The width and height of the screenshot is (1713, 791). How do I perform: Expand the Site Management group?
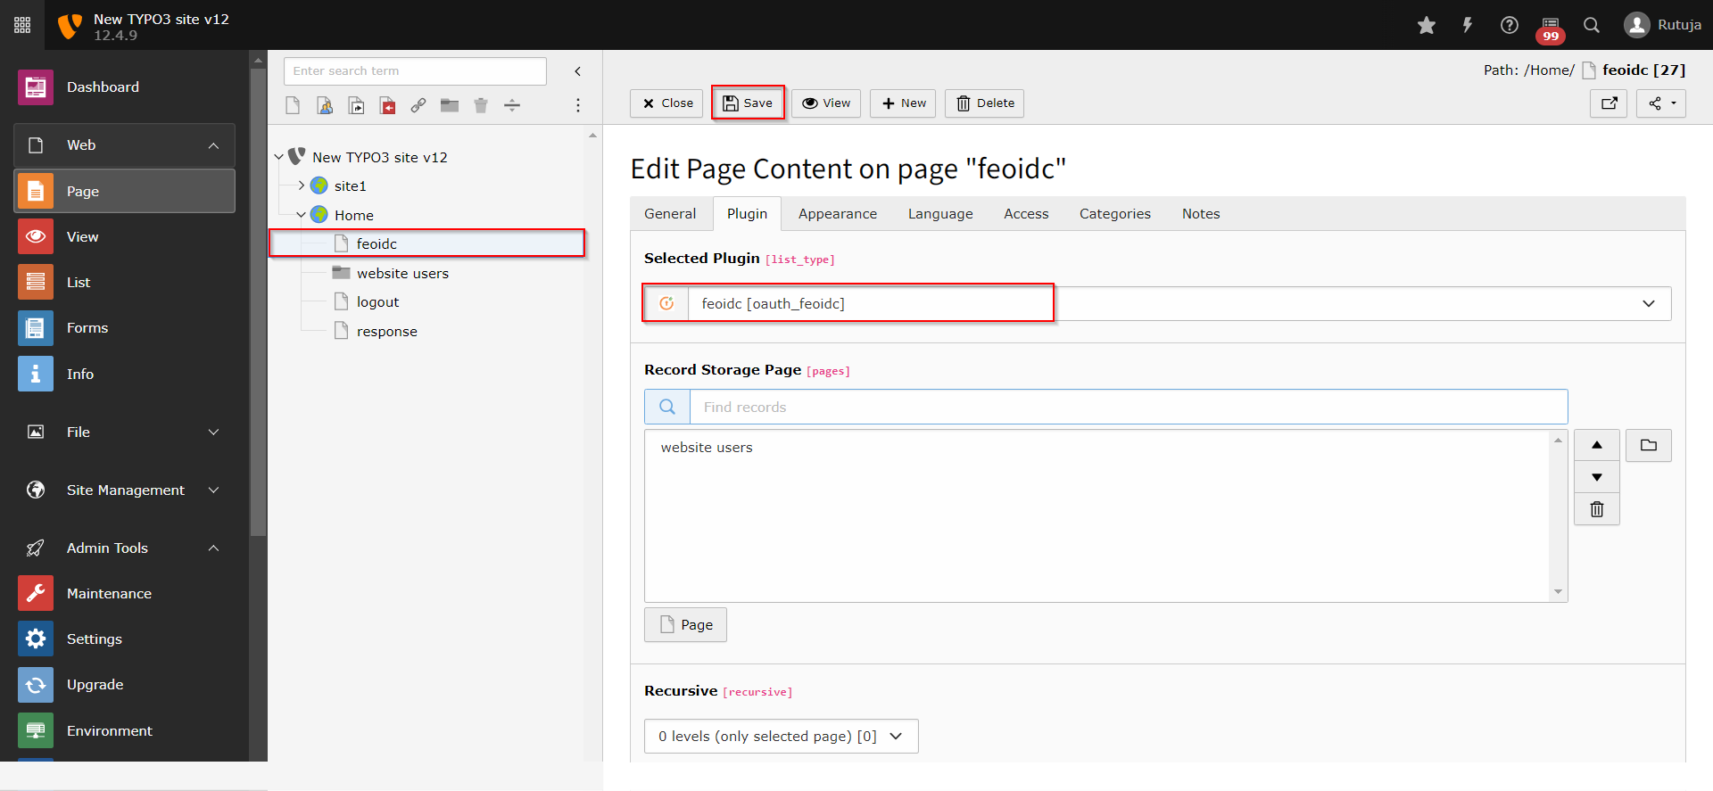pyautogui.click(x=213, y=490)
